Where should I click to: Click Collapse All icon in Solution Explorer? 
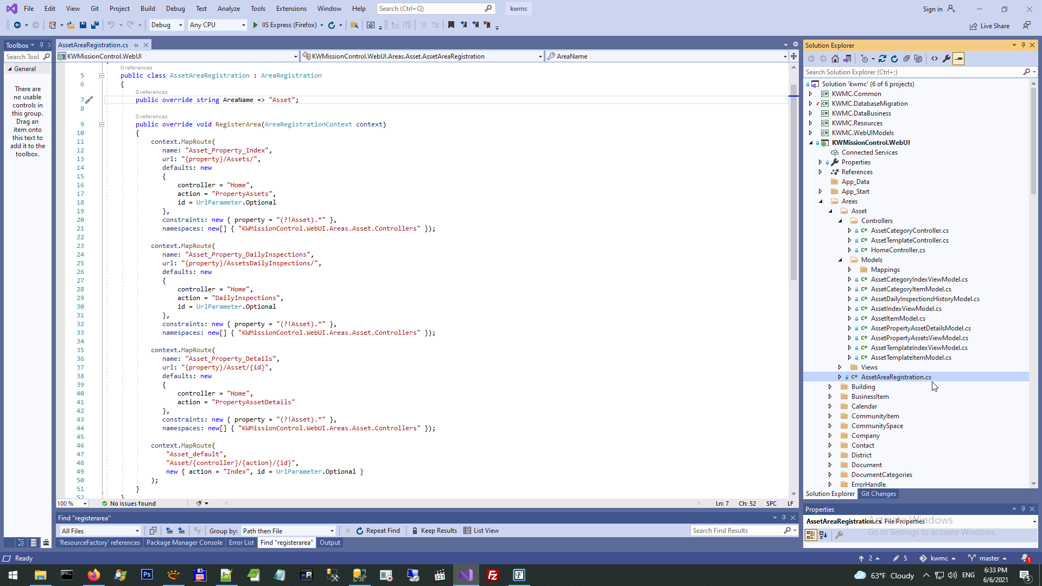(x=906, y=59)
